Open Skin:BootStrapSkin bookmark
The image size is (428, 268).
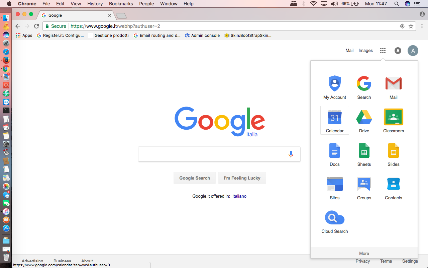(248, 35)
